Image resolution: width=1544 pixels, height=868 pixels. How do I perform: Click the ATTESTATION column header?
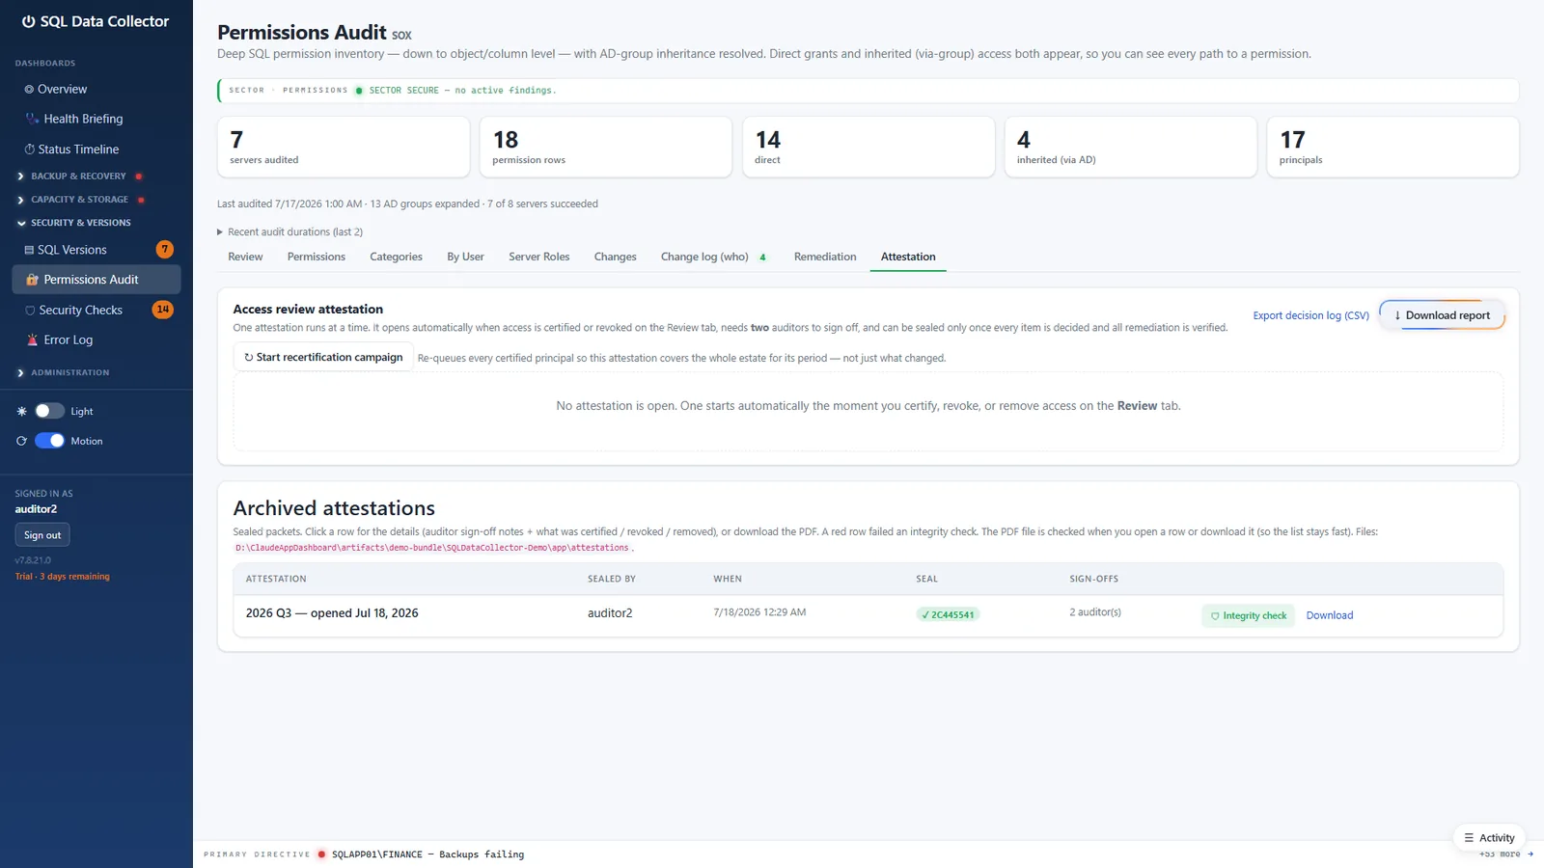276,579
